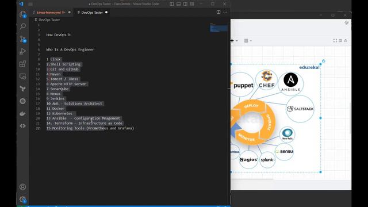Open the Accounts menu in VS Code

click(x=23, y=187)
